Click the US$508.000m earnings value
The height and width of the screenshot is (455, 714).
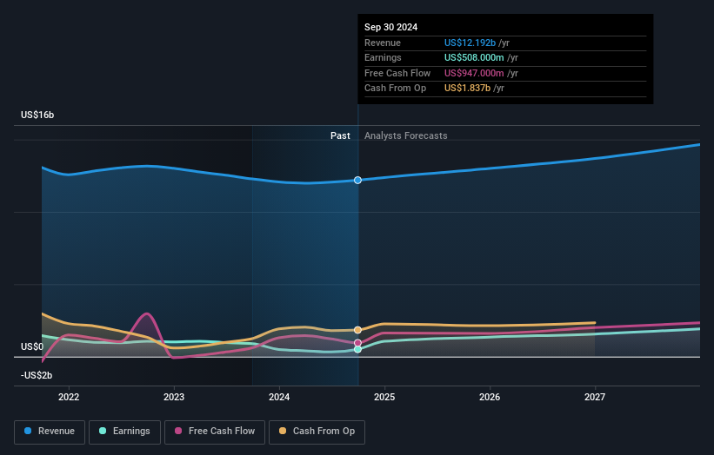tap(474, 57)
